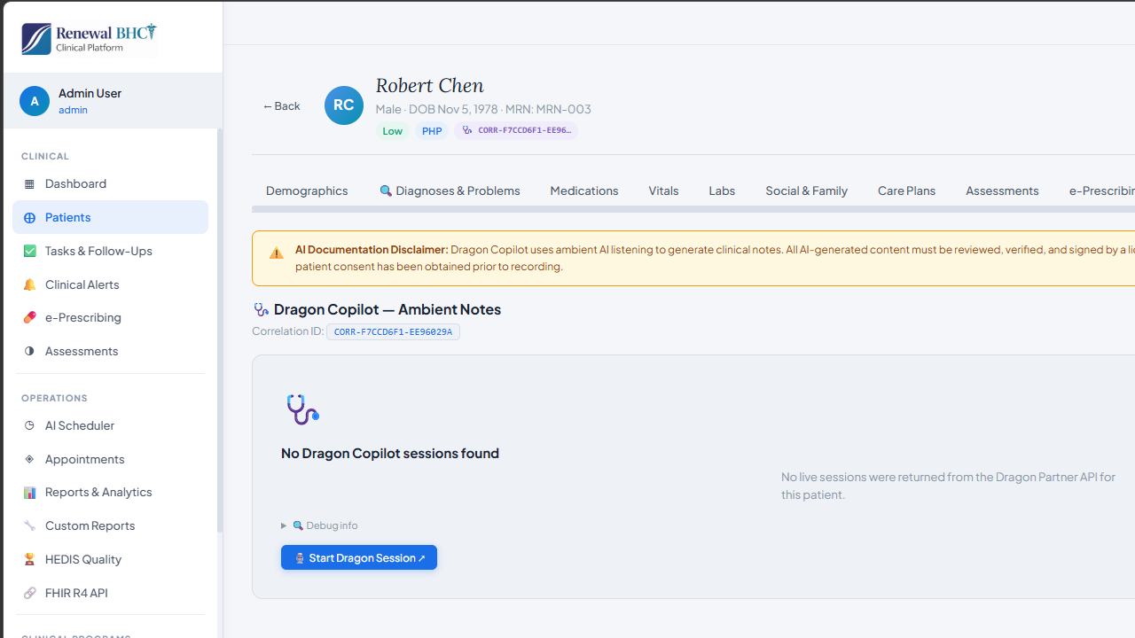Open AI Scheduler in sidebar
1135x638 pixels.
point(110,426)
